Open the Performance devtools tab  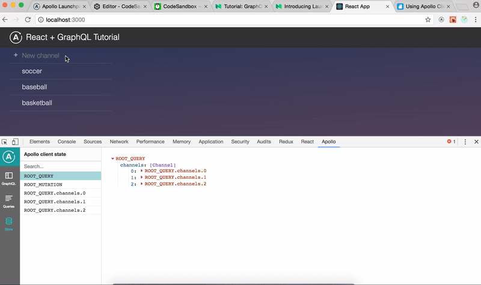(x=150, y=142)
